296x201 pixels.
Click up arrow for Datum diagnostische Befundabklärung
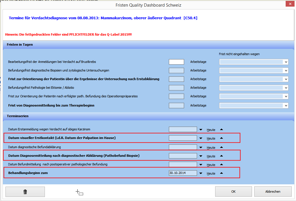221,147
